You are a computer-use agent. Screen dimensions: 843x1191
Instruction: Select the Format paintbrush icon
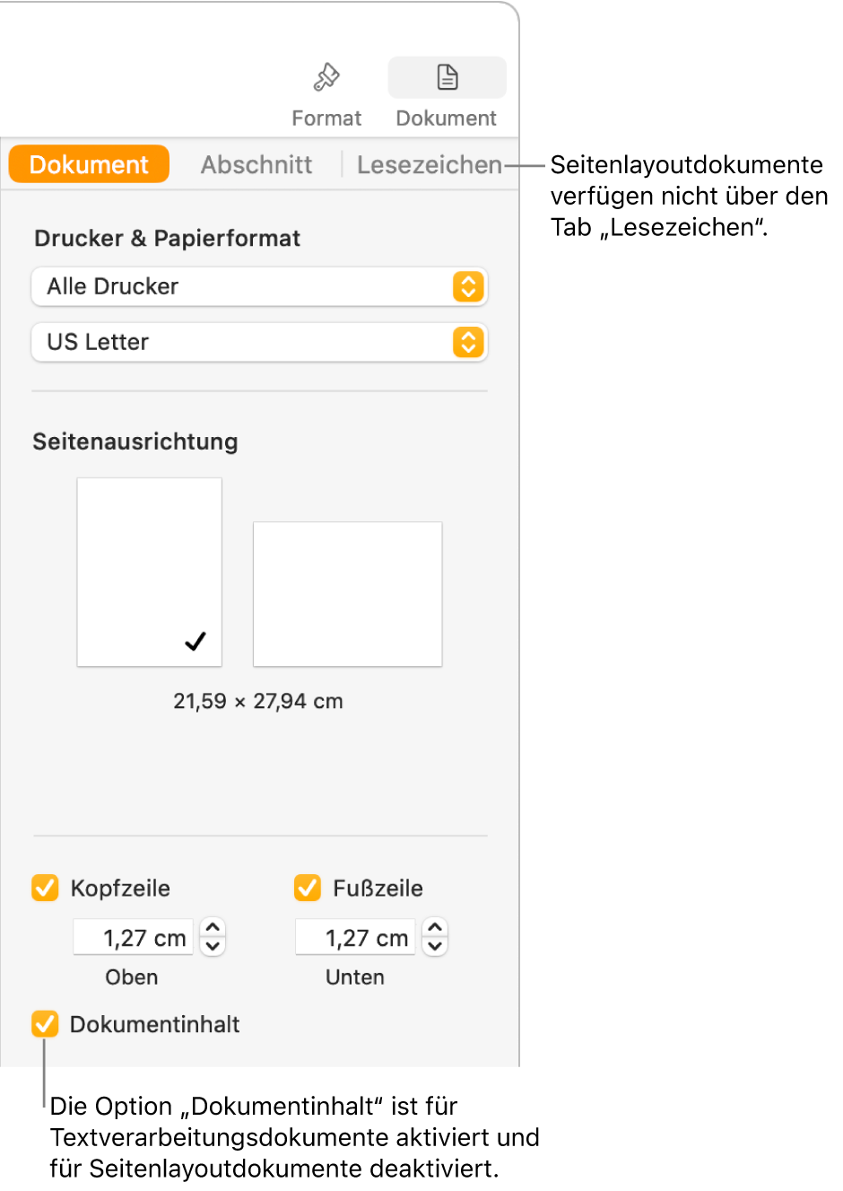pyautogui.click(x=326, y=77)
